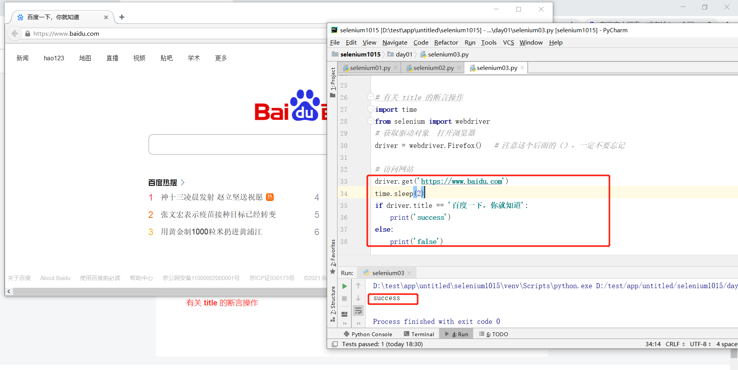Open the Terminal tool window
738x370 pixels.
click(x=419, y=334)
